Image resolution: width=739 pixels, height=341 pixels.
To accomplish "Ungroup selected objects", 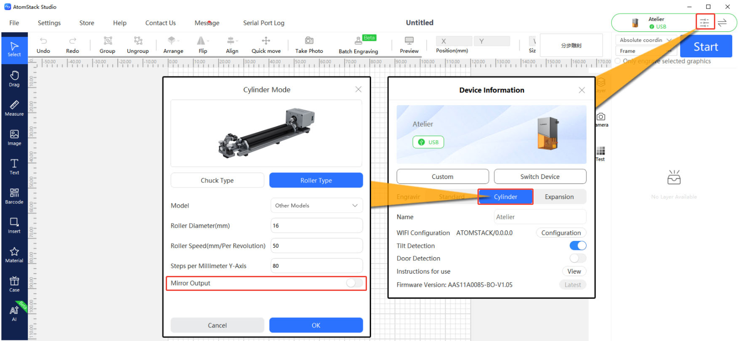I will pos(138,45).
